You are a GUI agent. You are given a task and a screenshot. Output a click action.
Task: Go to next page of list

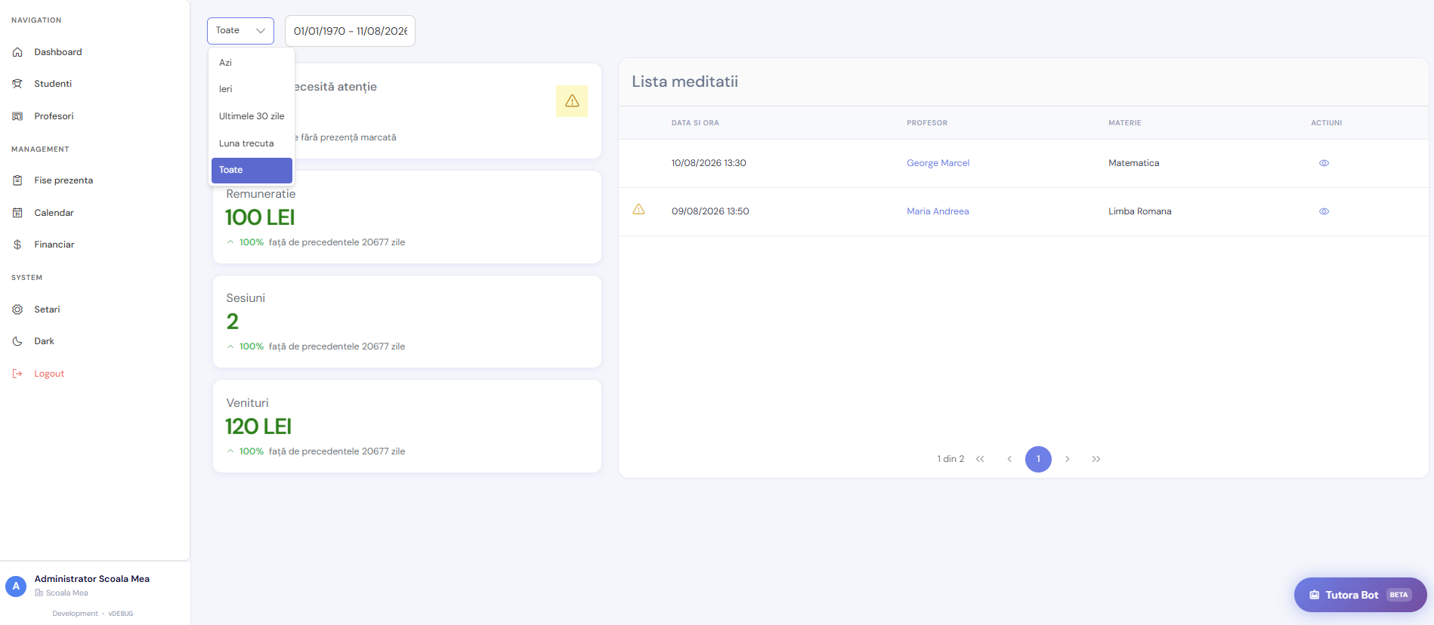(x=1068, y=459)
